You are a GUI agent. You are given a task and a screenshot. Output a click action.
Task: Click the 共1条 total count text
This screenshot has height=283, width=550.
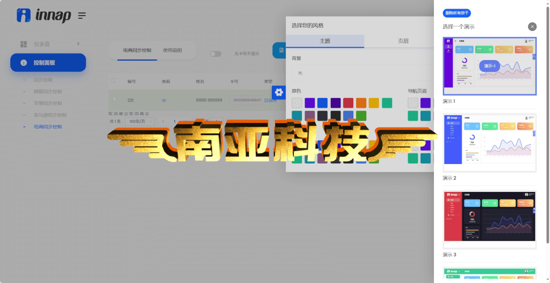click(x=115, y=122)
